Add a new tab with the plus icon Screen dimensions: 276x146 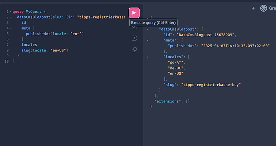[x=253, y=8]
